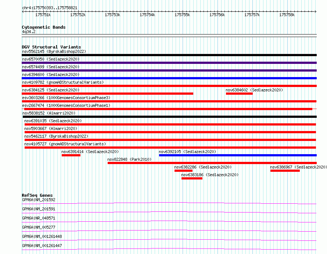Click the nsv822848 (Park2010) label

coord(129,159)
